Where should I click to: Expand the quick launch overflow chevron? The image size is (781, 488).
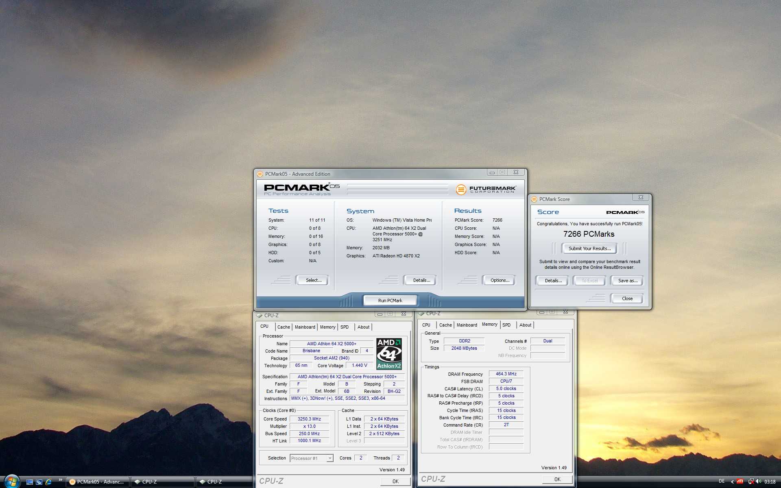60,480
